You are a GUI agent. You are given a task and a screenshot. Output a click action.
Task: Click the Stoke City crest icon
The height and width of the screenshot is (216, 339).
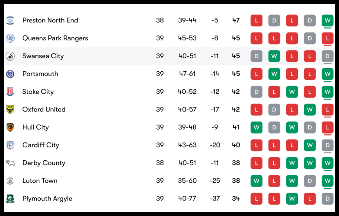pos(10,92)
